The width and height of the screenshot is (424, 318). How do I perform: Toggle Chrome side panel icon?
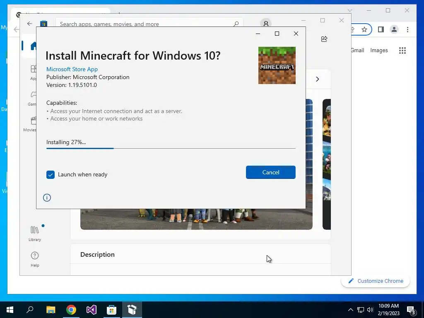(381, 29)
